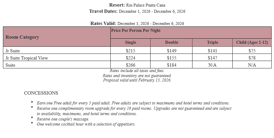The image size is (274, 138).
Task: Select the Double column header
Action: pyautogui.click(x=172, y=43)
